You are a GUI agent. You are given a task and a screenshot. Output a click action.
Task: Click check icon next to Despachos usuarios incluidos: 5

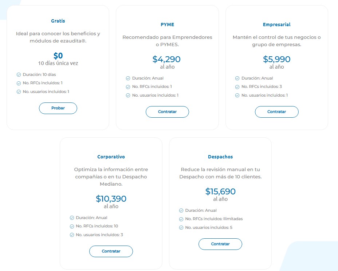(181, 227)
